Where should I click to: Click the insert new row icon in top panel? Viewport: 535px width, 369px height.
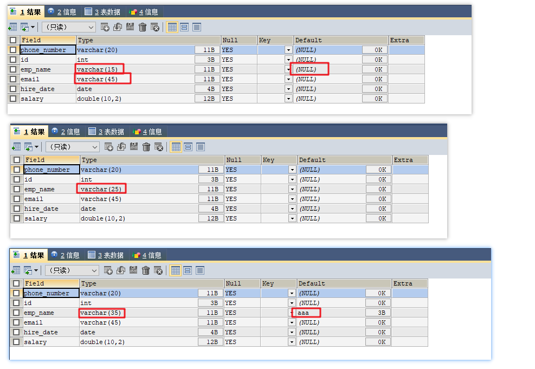(x=105, y=27)
